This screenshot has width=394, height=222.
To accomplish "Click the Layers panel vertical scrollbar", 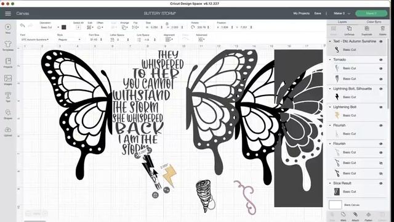I will 388,73.
